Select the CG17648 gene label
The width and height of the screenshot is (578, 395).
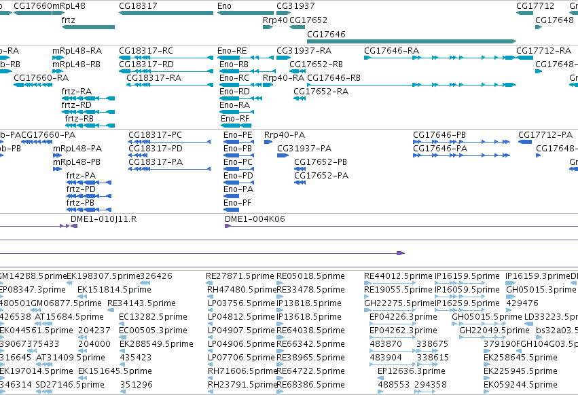click(x=554, y=20)
